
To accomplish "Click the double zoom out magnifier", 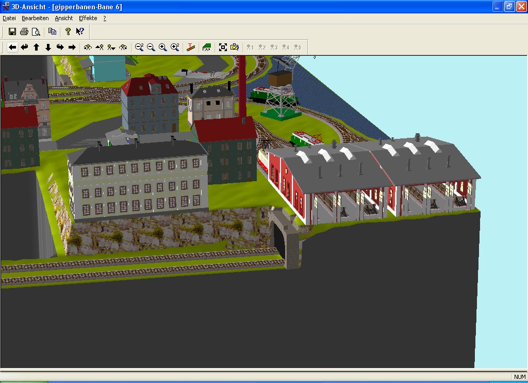I will 139,47.
